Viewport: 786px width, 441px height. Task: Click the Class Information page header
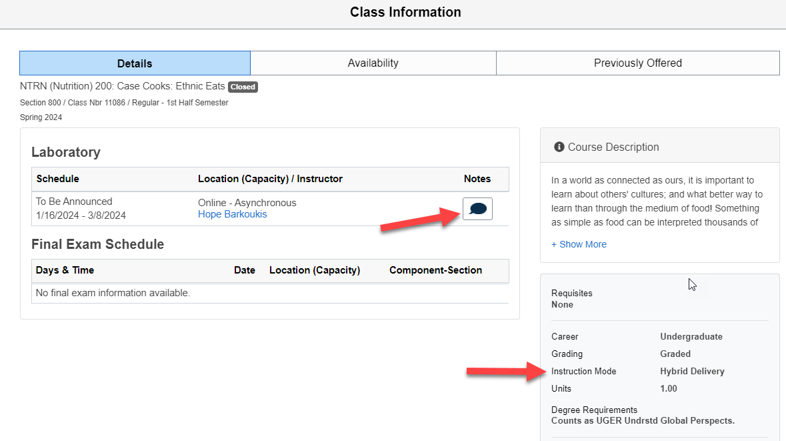point(405,12)
